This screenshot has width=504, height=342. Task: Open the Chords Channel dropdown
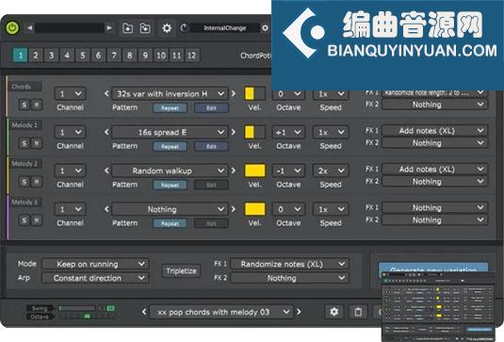70,94
